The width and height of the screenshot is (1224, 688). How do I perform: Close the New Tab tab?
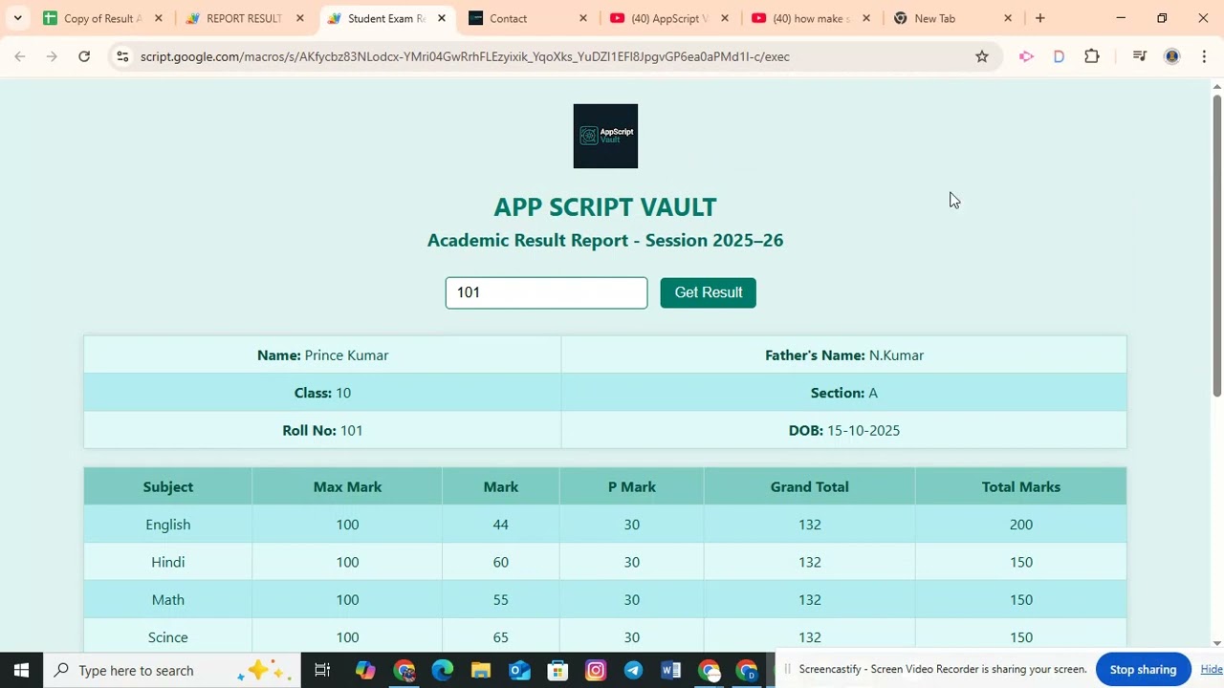click(1008, 18)
